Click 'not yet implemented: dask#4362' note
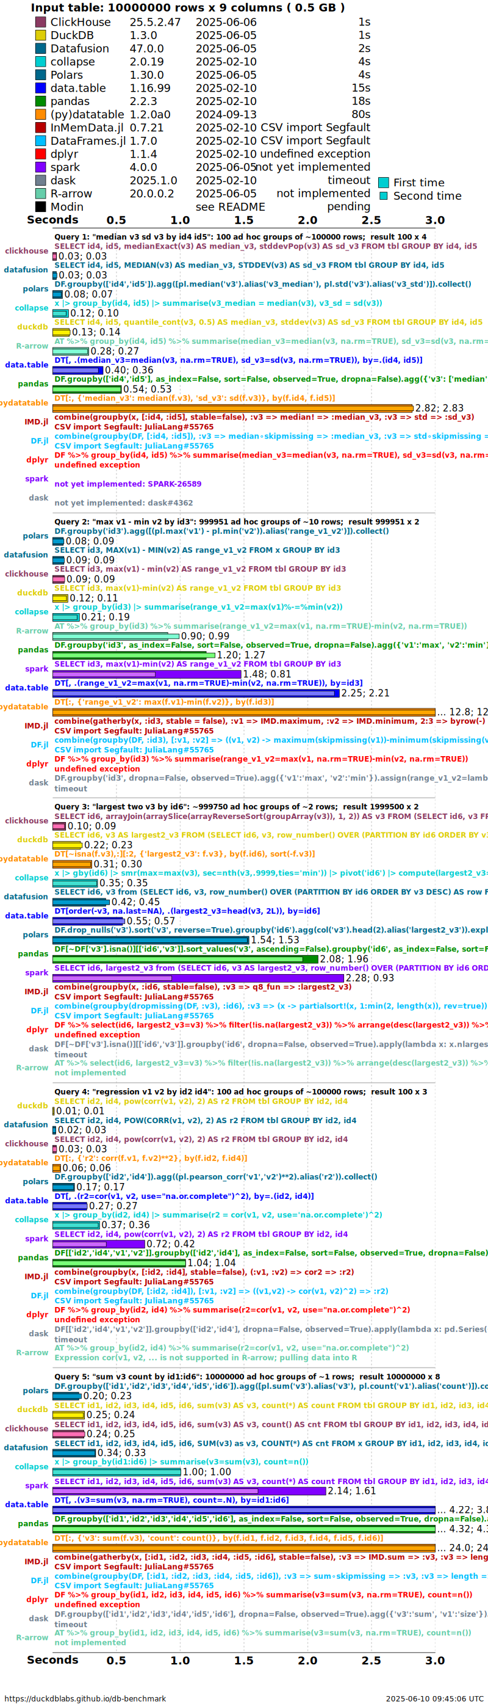The height and width of the screenshot is (1704, 488). pyautogui.click(x=123, y=503)
